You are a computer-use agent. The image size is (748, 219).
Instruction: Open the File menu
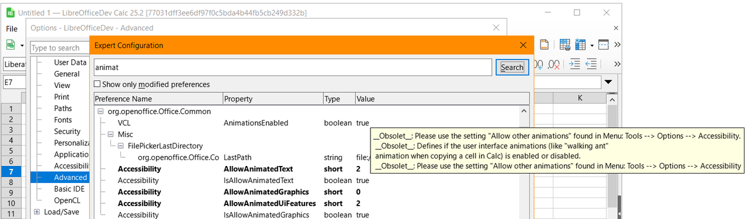(12, 29)
